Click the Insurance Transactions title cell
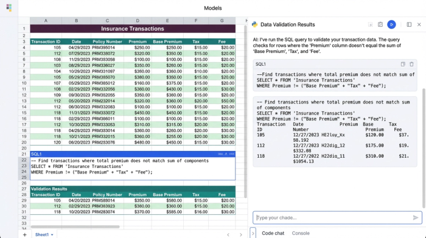 coord(133,29)
